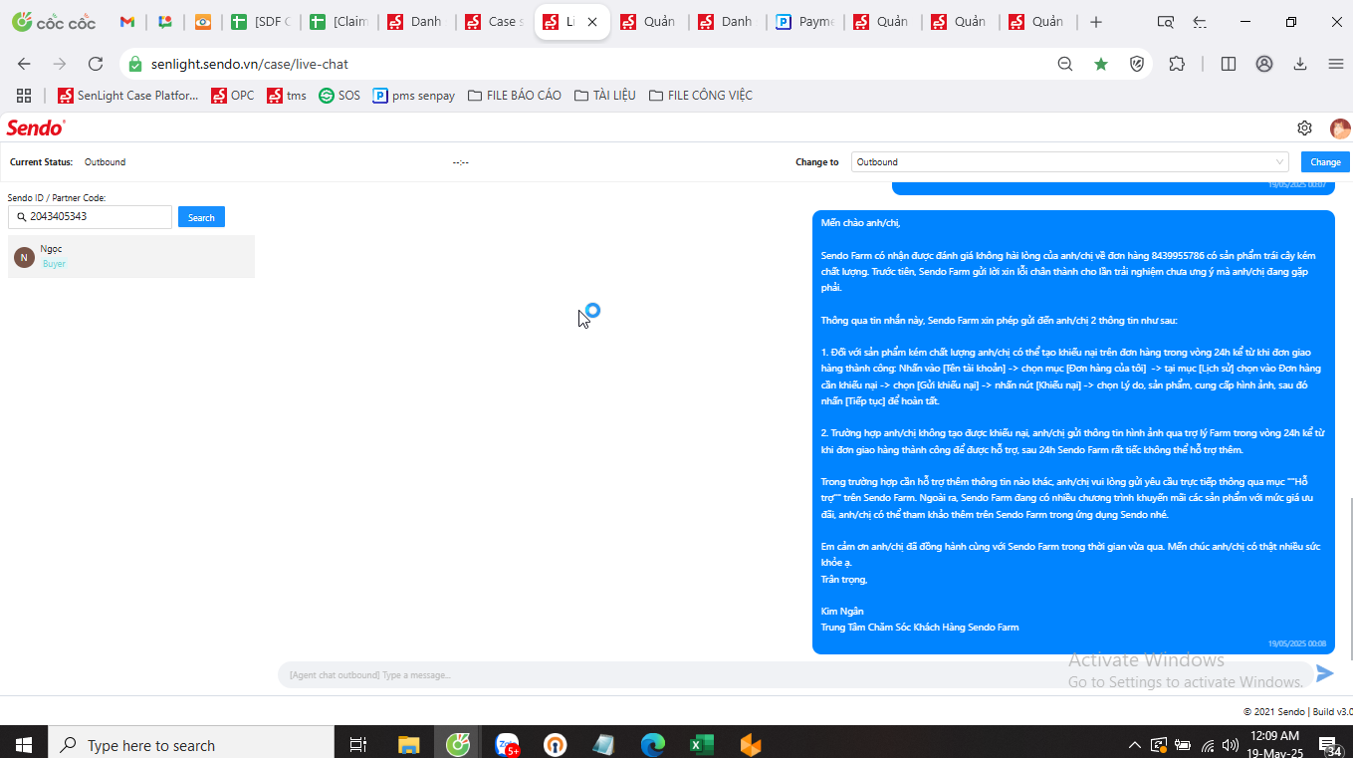Click the green bookmark star icon
The height and width of the screenshot is (758, 1353).
click(x=1101, y=64)
